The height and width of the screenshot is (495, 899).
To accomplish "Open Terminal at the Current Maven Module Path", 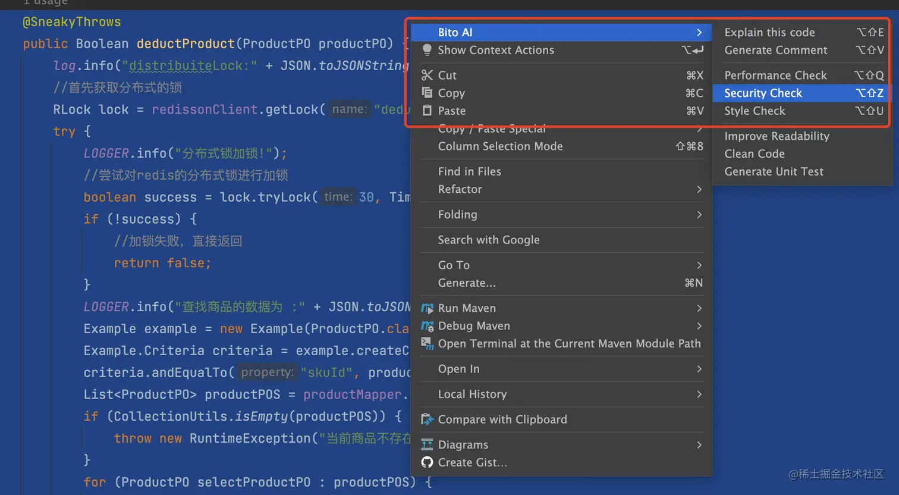I will (x=561, y=343).
